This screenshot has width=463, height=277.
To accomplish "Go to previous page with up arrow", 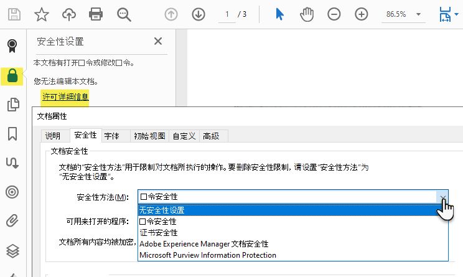I will coord(171,14).
